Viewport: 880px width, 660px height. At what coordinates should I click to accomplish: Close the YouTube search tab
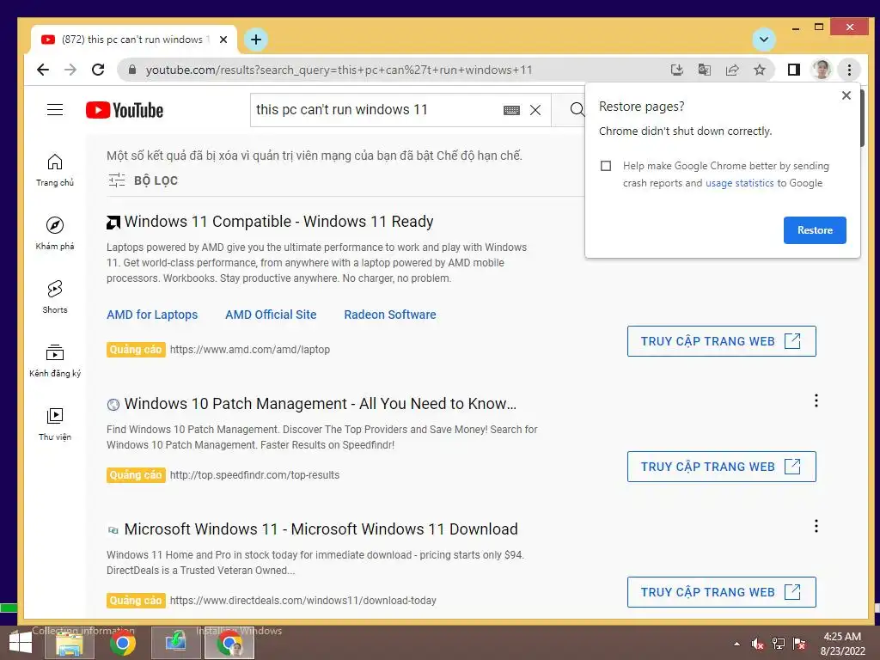click(x=223, y=40)
